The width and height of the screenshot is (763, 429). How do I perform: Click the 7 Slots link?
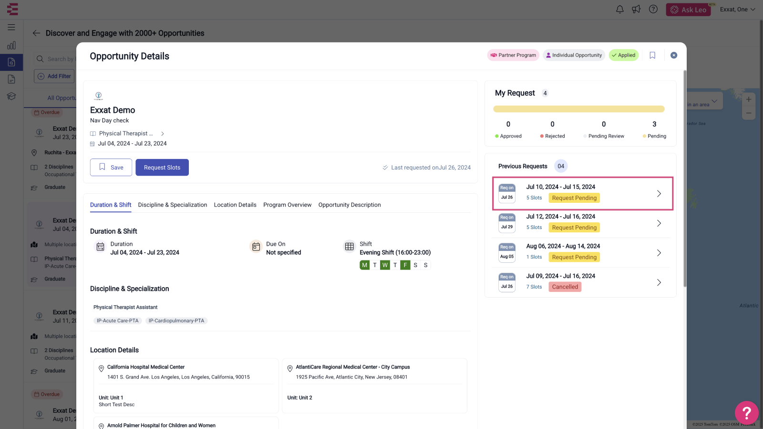pos(534,287)
